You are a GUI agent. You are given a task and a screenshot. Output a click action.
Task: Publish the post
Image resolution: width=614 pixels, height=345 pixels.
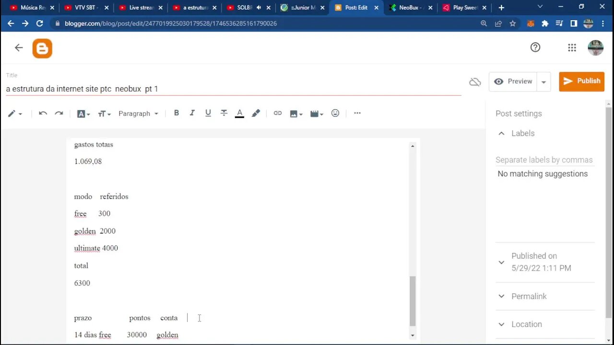click(x=581, y=81)
